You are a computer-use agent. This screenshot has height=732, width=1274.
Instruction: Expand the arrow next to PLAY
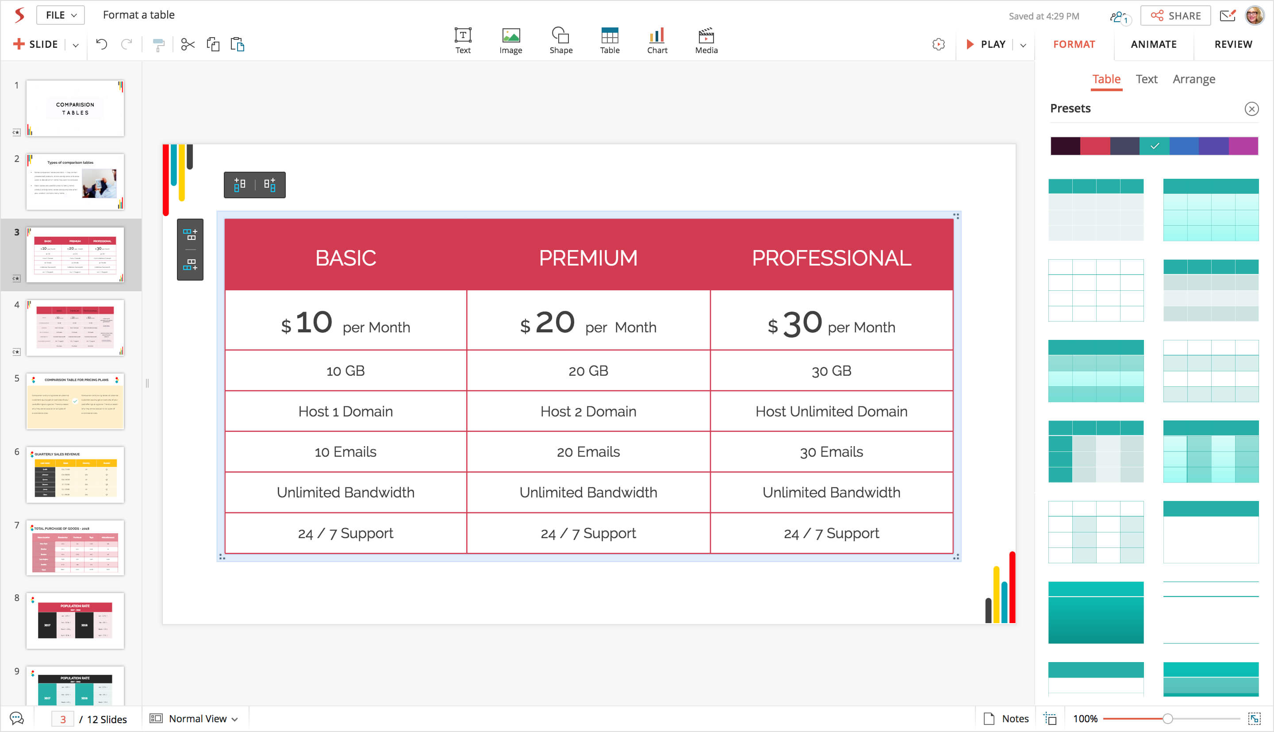click(1023, 45)
